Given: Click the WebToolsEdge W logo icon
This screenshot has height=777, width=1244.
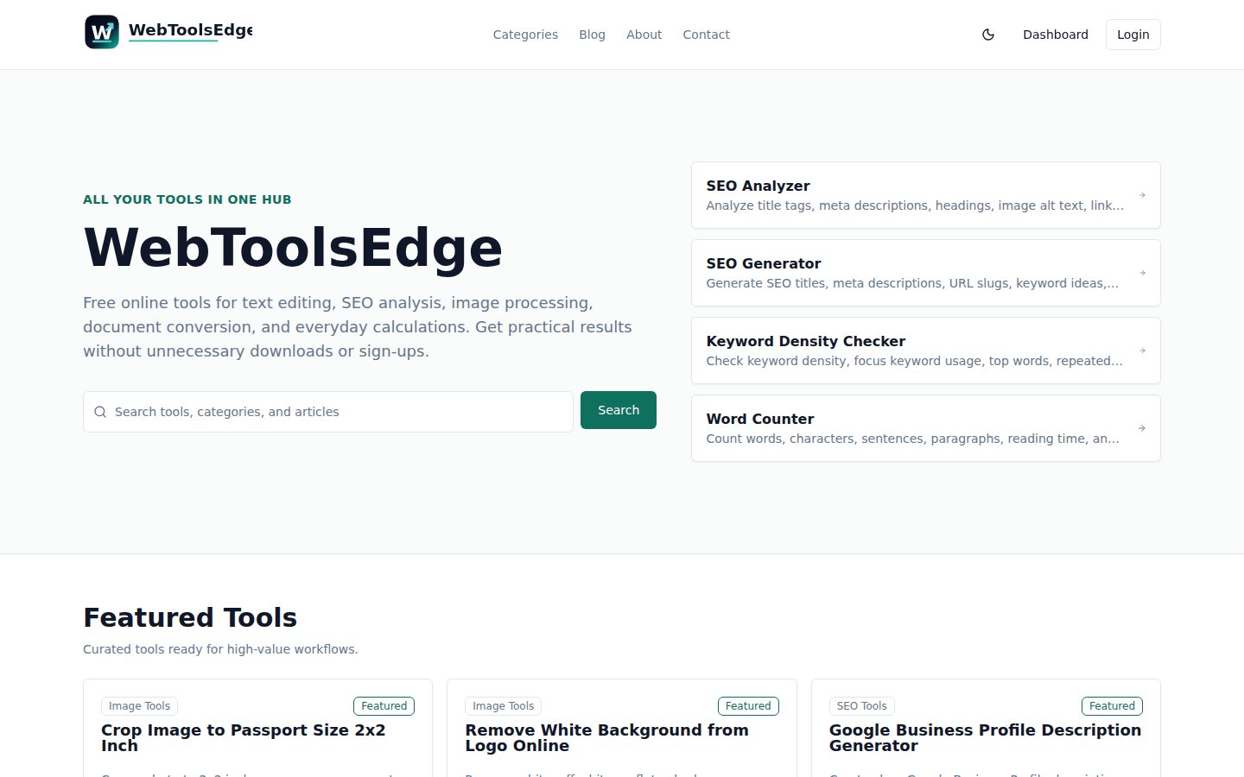Looking at the screenshot, I should coord(102,33).
